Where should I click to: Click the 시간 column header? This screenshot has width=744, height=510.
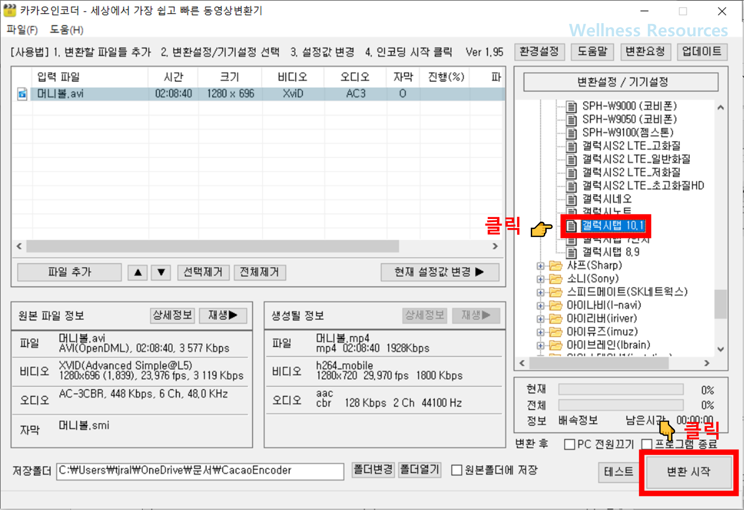coord(173,77)
